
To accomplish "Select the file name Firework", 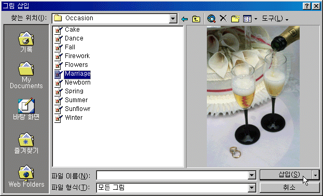I will [77, 57].
